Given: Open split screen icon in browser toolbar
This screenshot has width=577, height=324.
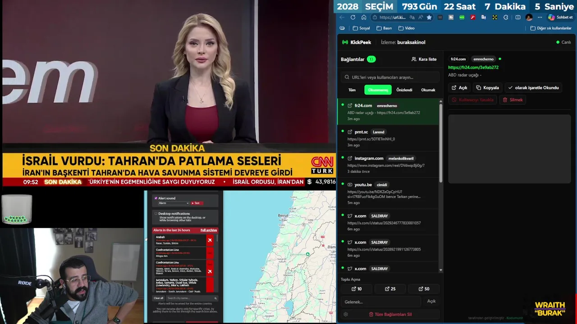Looking at the screenshot, I should [518, 18].
